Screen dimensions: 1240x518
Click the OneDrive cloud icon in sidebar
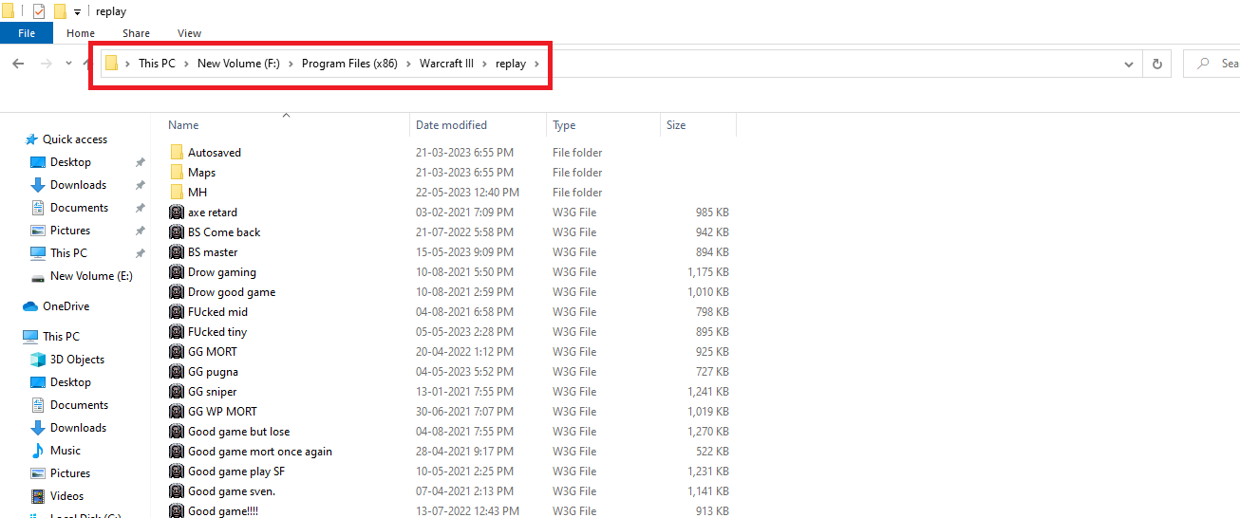30,306
